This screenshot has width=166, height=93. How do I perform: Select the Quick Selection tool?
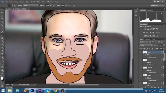2,22
